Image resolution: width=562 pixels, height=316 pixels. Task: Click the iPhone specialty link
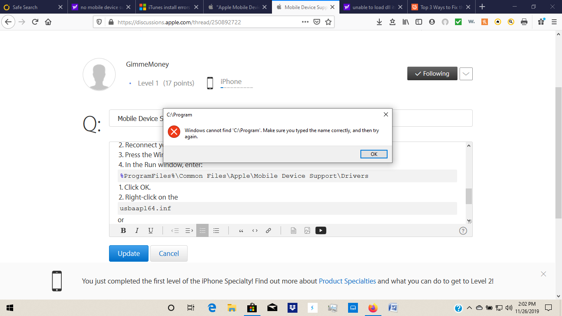point(231,81)
